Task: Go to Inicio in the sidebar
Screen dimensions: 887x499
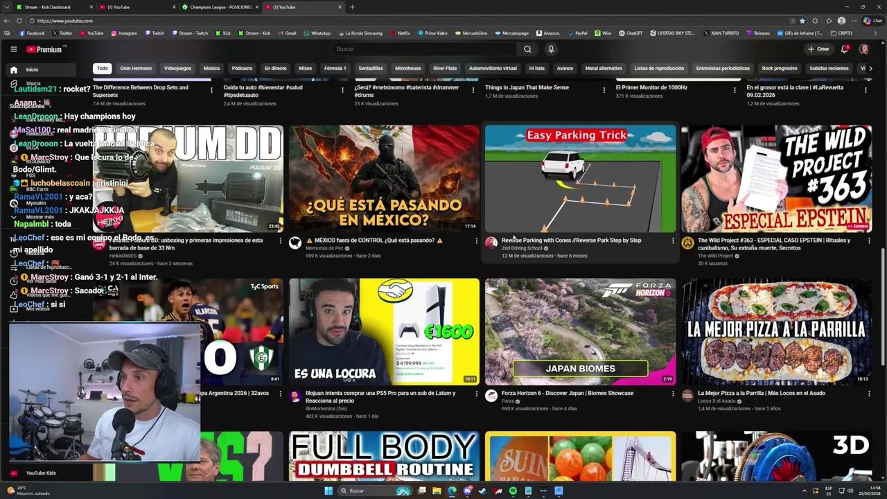Action: 43,69
